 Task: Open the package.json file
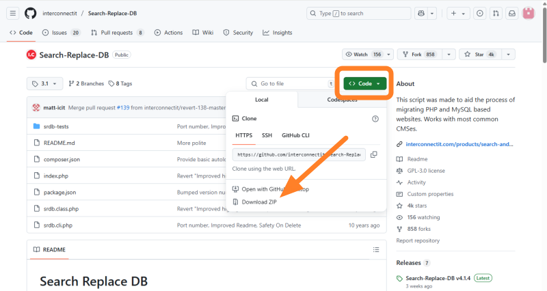(x=59, y=193)
